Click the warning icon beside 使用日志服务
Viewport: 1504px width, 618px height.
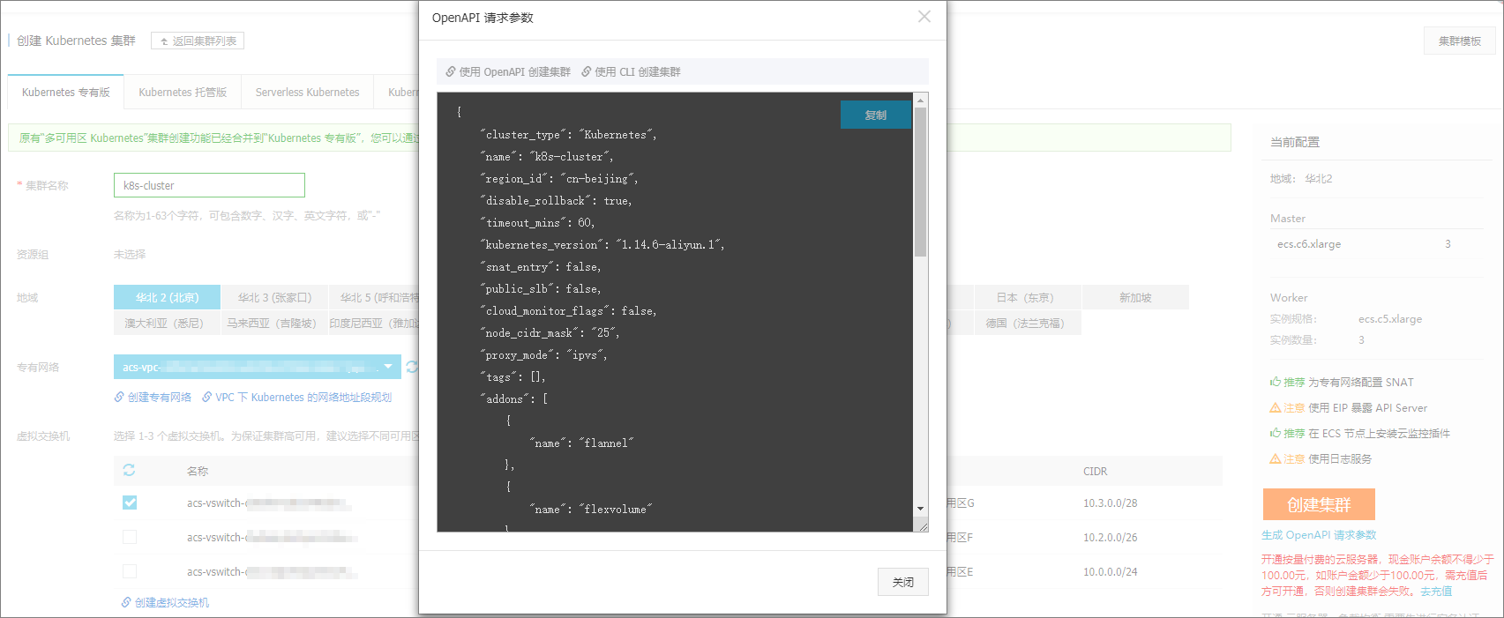coord(1276,458)
